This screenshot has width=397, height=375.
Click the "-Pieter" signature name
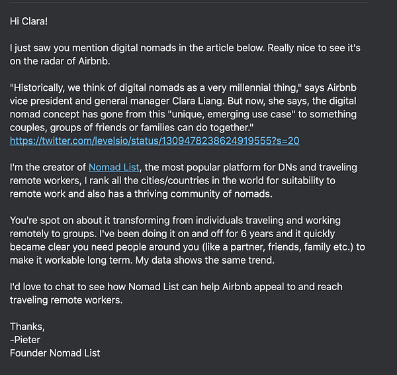point(25,340)
